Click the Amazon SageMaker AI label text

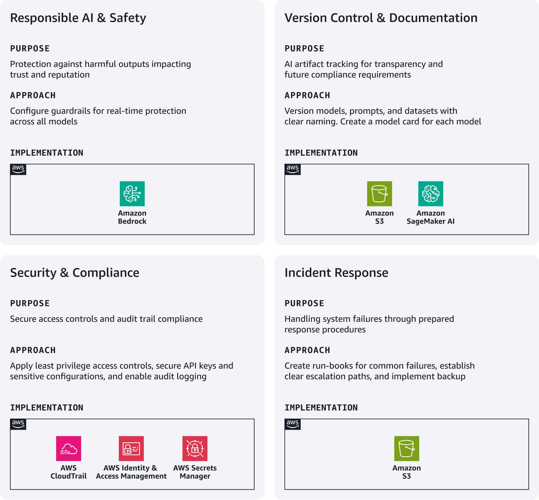[430, 217]
